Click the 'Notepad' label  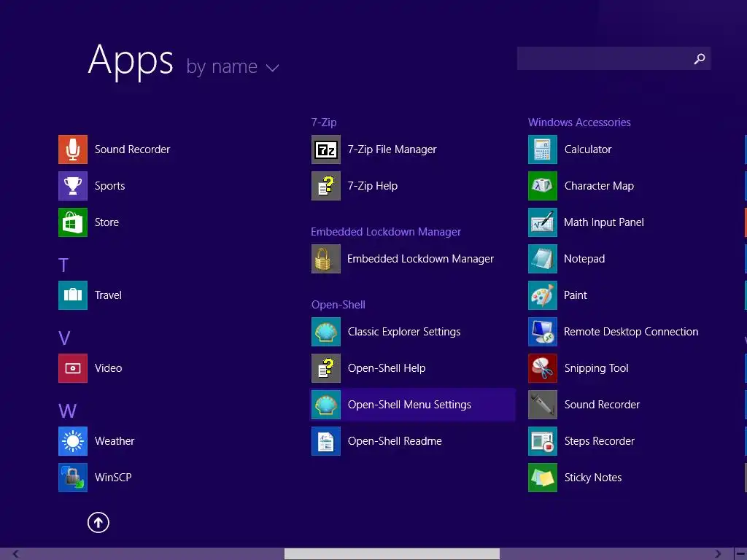(x=584, y=259)
